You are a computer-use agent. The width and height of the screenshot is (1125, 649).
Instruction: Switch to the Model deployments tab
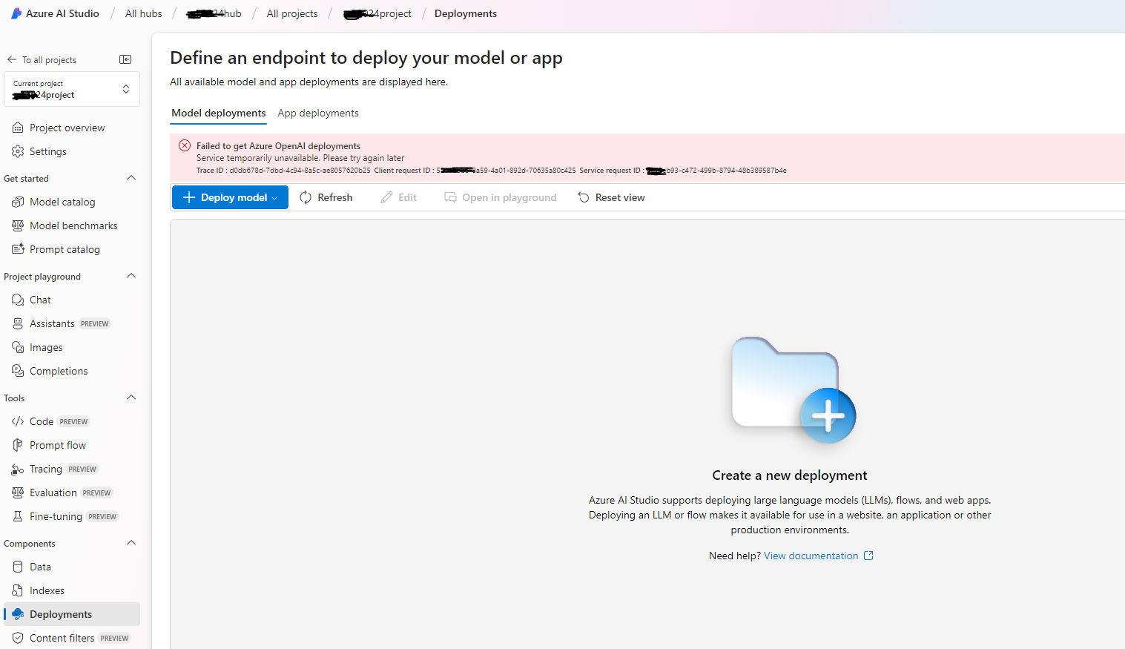pos(218,113)
